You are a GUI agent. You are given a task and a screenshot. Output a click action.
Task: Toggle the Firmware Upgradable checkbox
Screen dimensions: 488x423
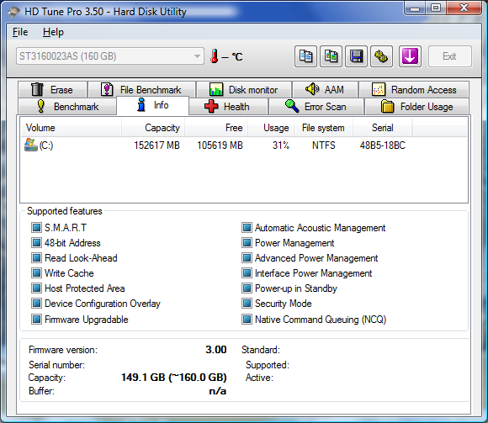tap(36, 319)
